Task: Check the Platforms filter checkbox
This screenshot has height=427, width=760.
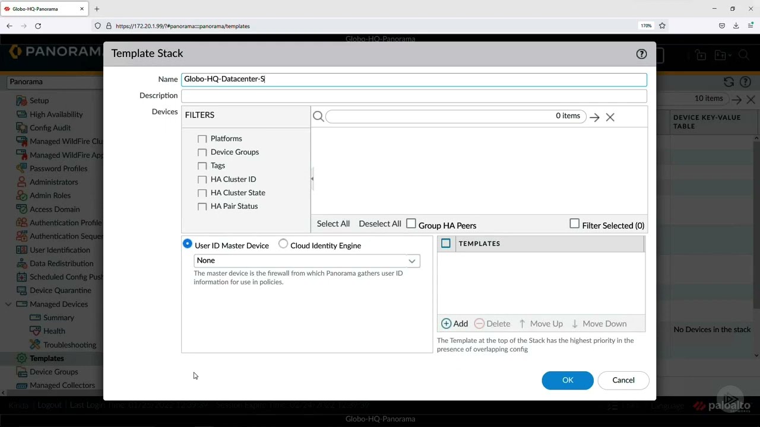Action: (x=202, y=139)
